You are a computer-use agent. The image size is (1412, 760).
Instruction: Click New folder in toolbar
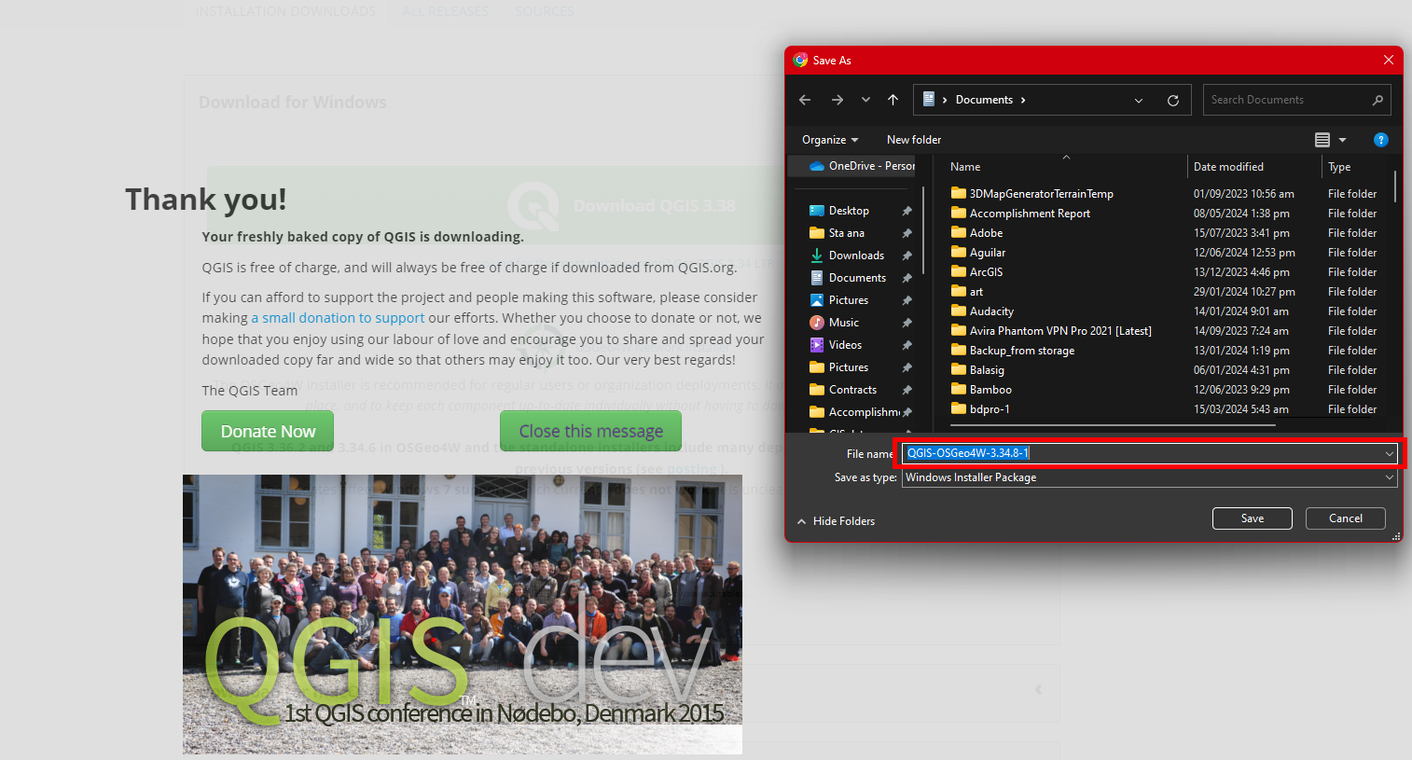[x=913, y=140]
